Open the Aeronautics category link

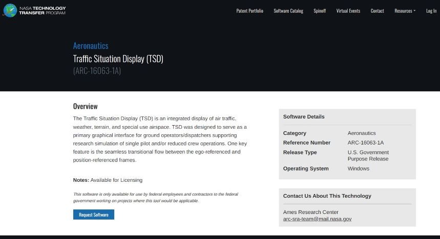coord(91,45)
